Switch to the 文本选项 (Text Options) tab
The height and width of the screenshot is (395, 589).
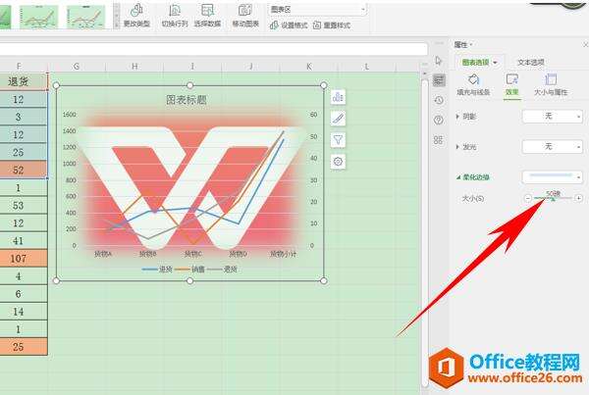coord(531,63)
